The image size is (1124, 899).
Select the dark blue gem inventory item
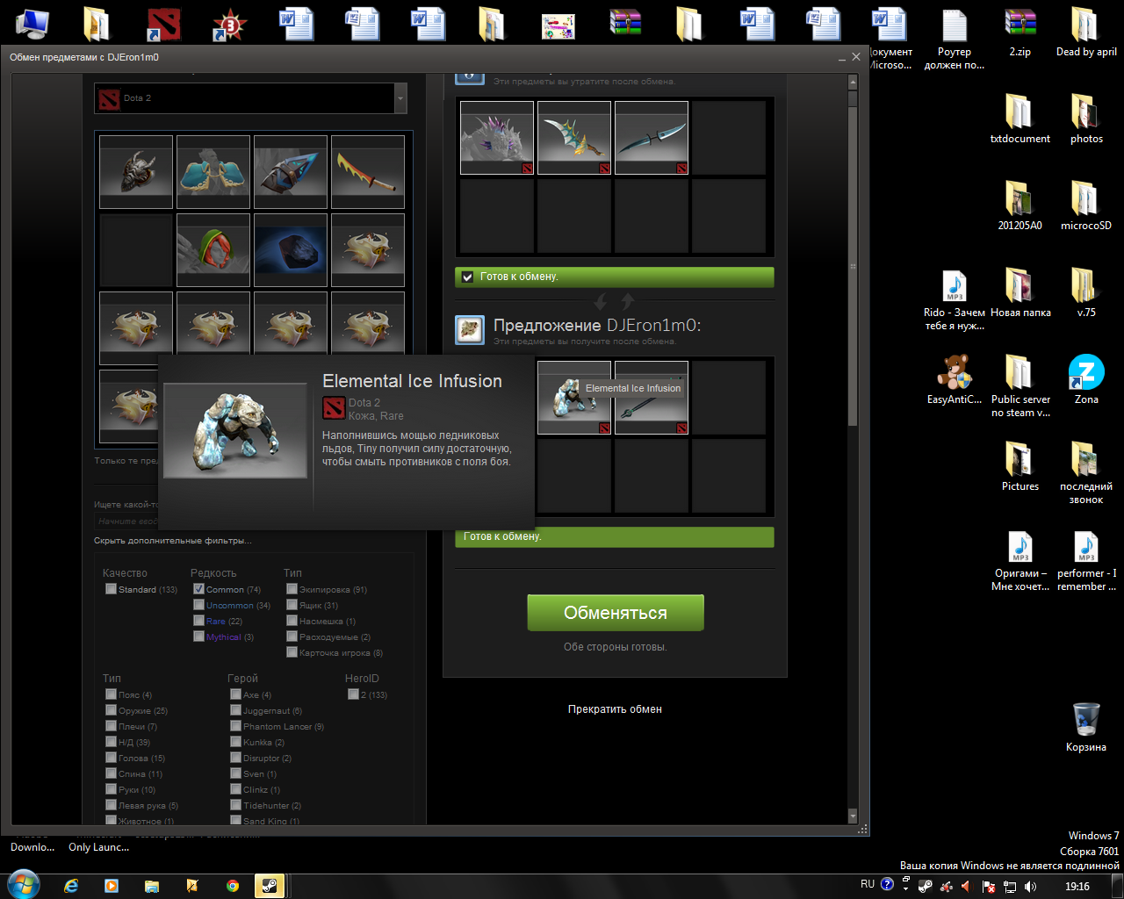[291, 250]
